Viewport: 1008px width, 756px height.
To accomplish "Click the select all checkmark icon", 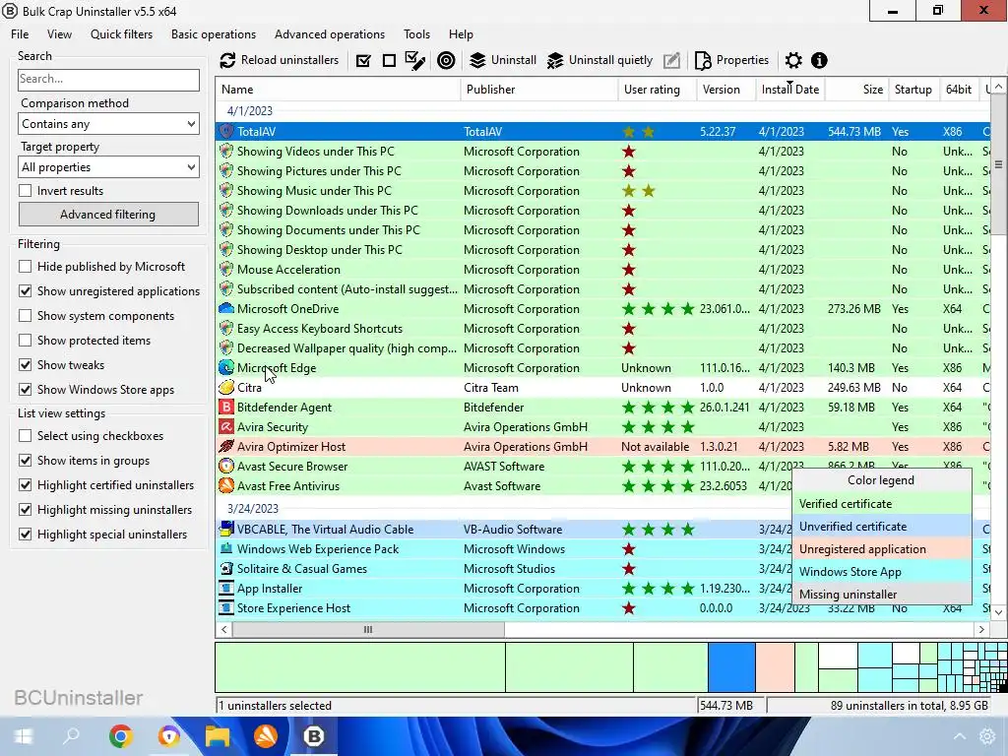I will click(363, 60).
